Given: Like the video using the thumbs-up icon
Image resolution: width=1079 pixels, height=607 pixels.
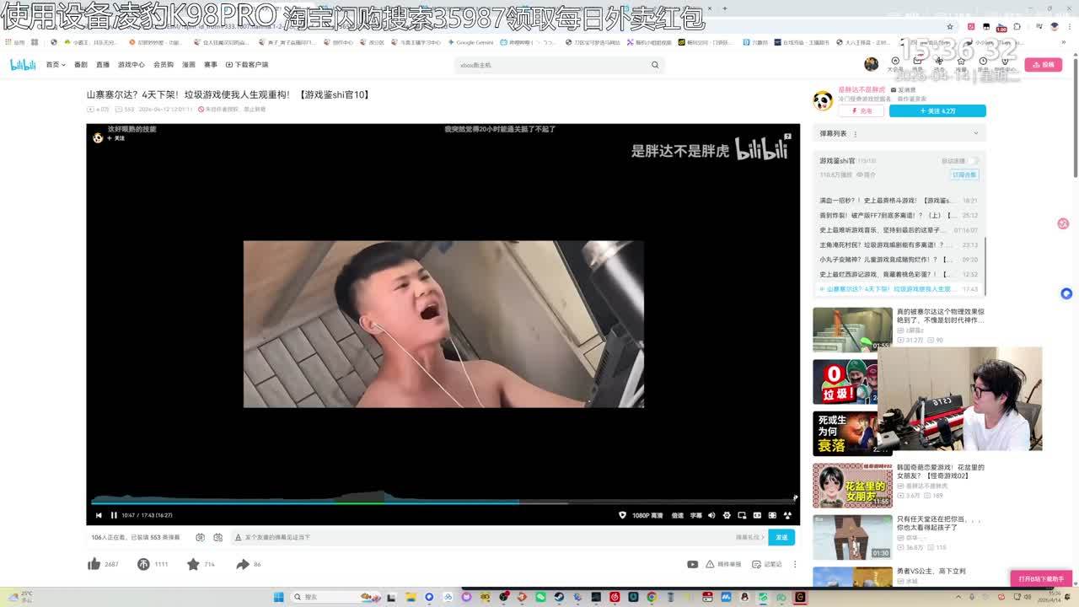Looking at the screenshot, I should (94, 564).
